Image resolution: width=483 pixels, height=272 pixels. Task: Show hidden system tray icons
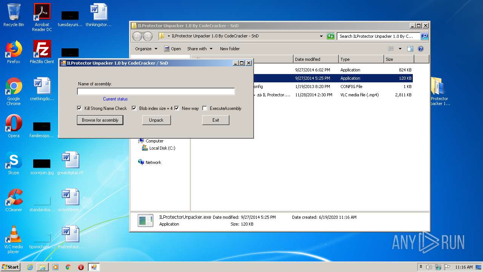pos(421,267)
